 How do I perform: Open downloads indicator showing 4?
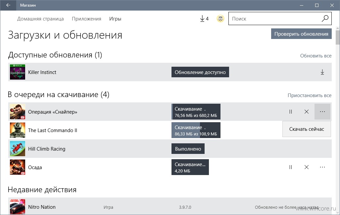[204, 18]
